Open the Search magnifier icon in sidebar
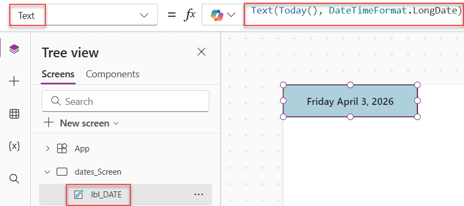The height and width of the screenshot is (206, 464). (x=14, y=178)
